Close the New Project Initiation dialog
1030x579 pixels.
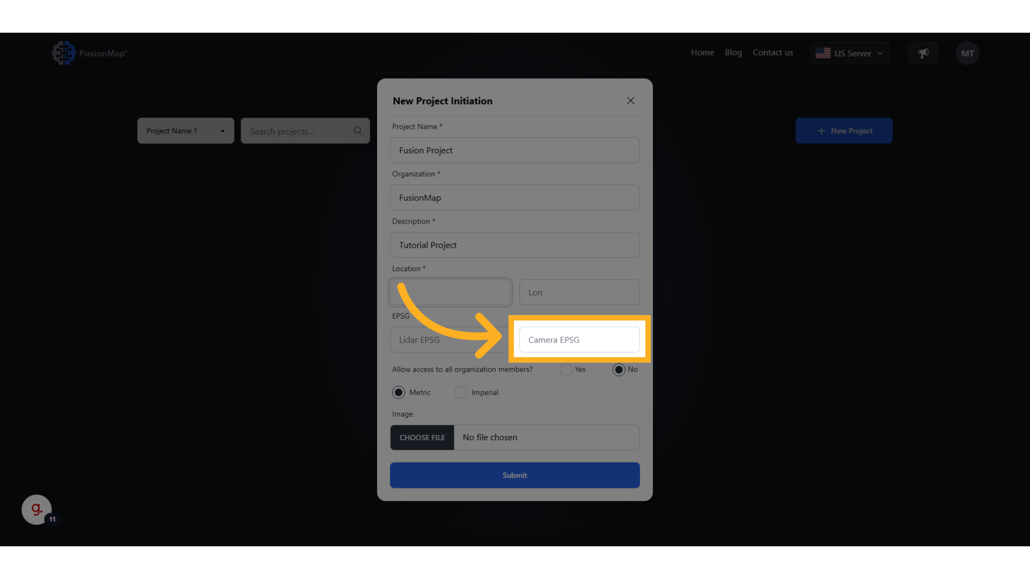[631, 101]
